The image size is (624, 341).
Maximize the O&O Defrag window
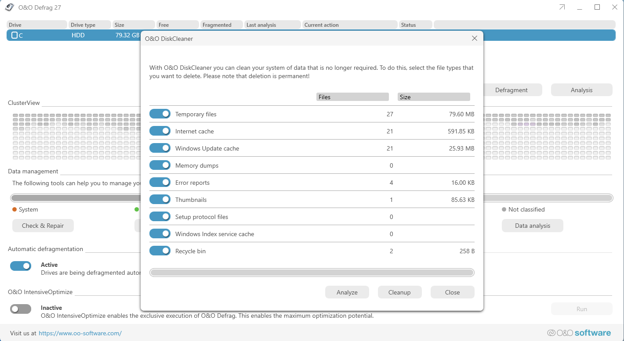click(x=597, y=7)
